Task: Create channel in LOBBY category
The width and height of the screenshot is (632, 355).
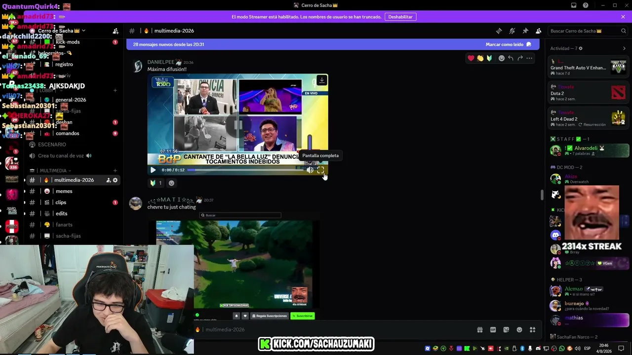Action: (115, 90)
